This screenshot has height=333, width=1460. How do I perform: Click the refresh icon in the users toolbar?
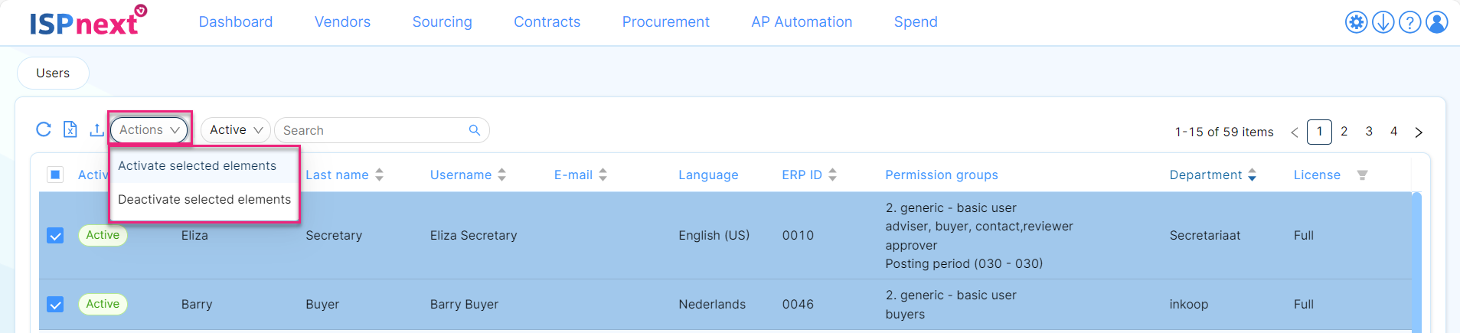[44, 129]
